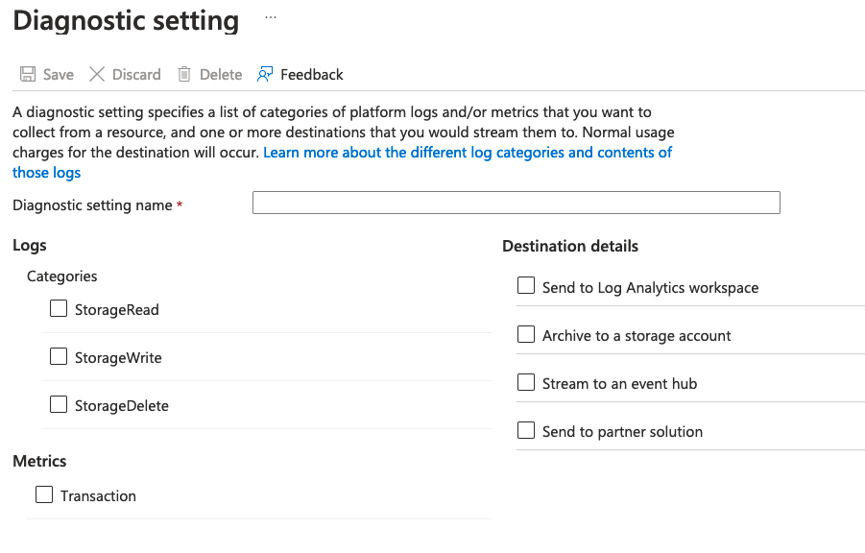Enable the StorageRead log category

(x=58, y=308)
